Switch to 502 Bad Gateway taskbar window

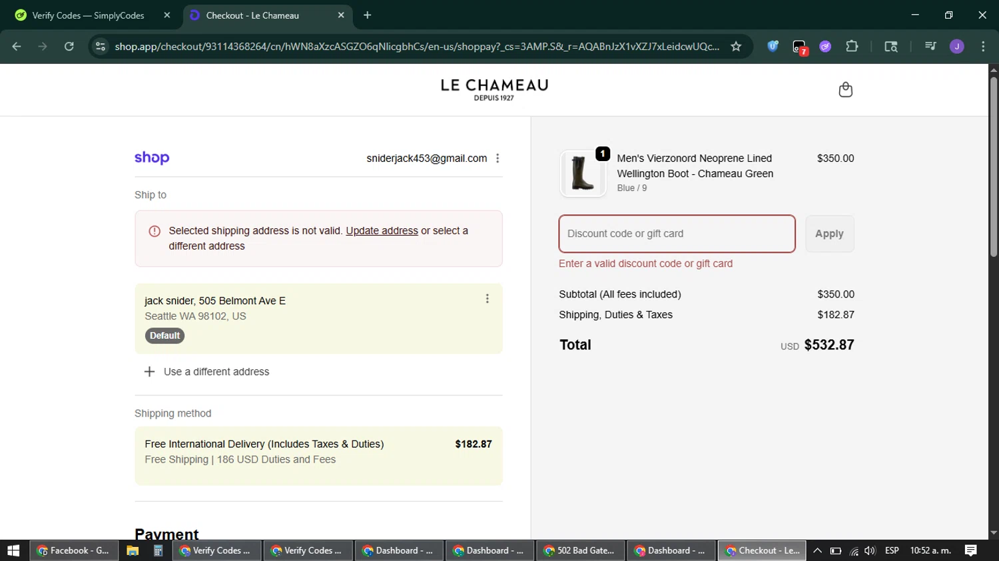tap(580, 550)
